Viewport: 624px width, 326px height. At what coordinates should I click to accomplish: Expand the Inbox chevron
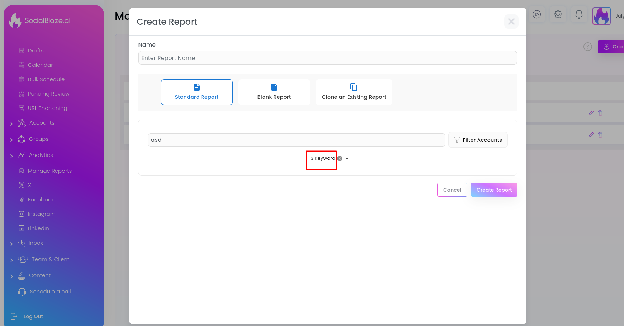coord(11,244)
